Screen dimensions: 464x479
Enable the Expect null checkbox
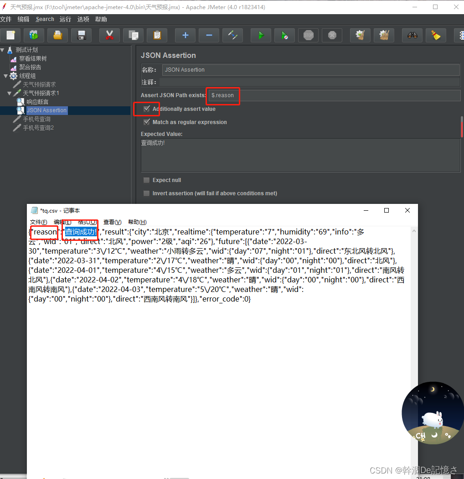146,180
